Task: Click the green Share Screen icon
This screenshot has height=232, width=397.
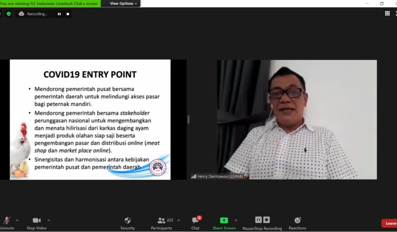Action: (224, 220)
